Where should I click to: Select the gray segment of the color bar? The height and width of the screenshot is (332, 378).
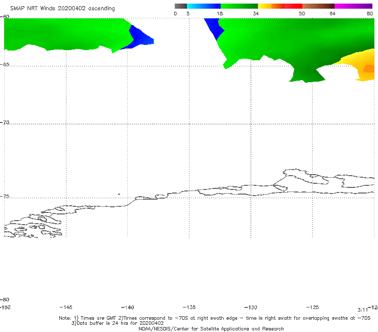(180, 6)
